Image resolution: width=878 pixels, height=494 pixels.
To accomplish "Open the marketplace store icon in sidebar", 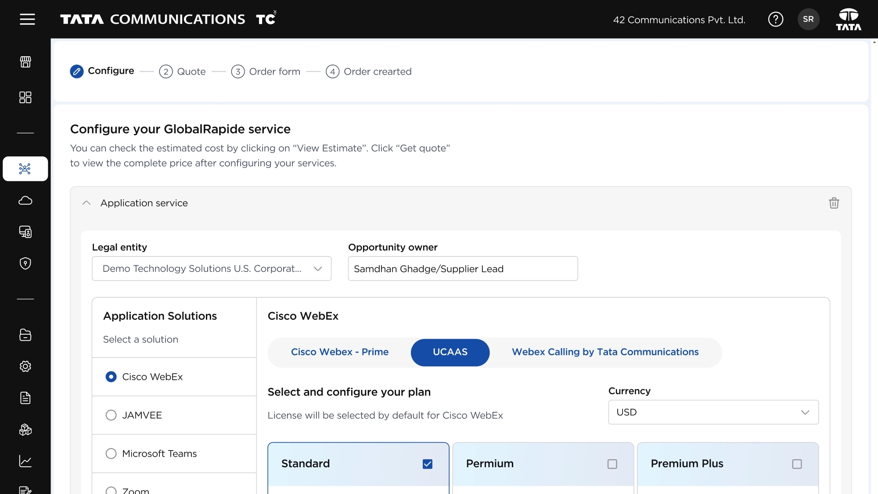I will [25, 62].
